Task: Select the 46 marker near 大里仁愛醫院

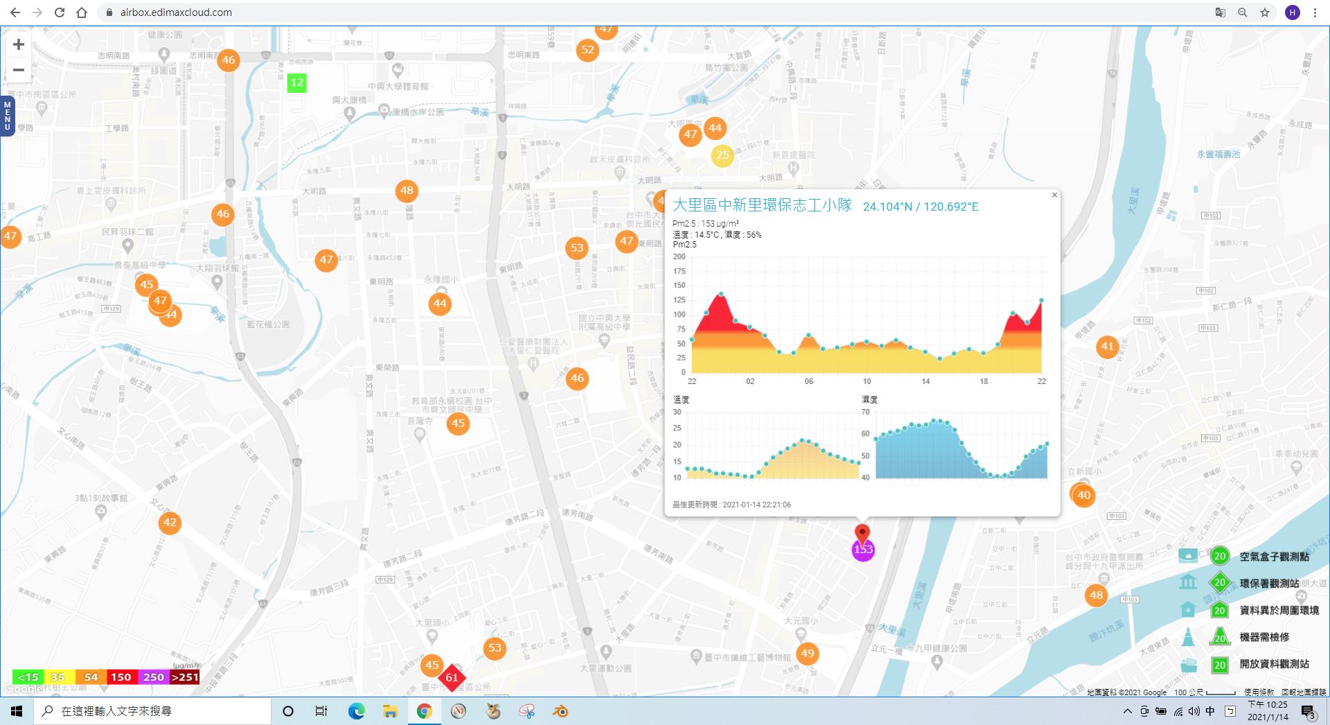Action: coord(578,378)
